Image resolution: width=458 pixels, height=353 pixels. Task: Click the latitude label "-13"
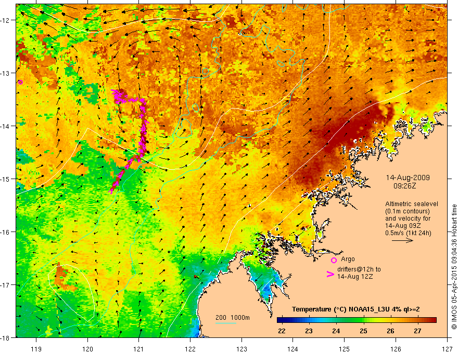coord(5,73)
